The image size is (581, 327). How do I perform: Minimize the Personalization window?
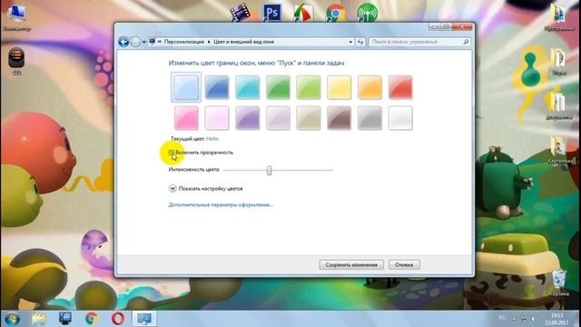(x=435, y=26)
